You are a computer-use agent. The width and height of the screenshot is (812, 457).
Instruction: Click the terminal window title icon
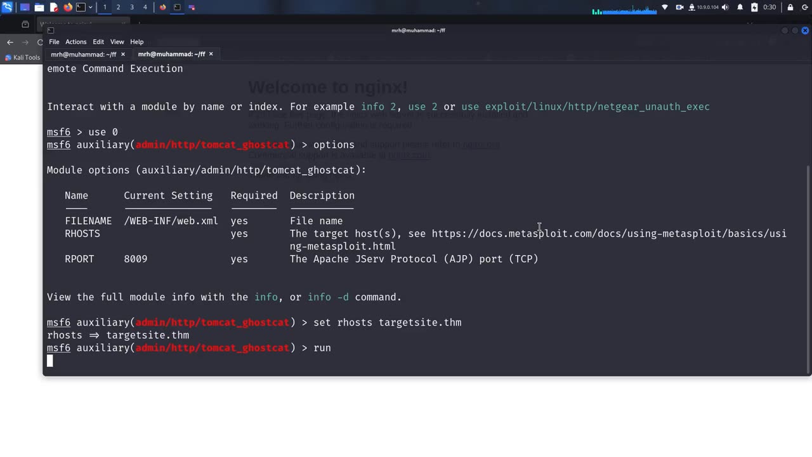pos(51,30)
